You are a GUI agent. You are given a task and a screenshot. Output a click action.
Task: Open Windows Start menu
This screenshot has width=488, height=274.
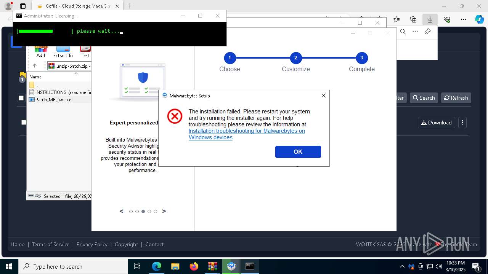[x=9, y=266]
